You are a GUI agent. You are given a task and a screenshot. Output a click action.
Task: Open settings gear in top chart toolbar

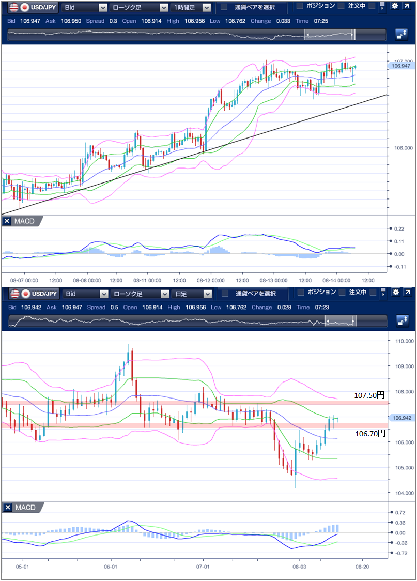(394, 6)
